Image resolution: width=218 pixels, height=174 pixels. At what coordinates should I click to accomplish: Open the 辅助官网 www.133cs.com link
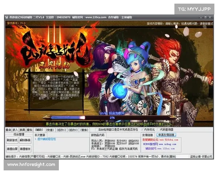[x=160, y=149]
